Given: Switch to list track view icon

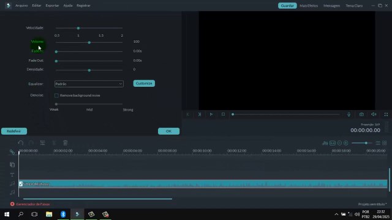Looking at the screenshot, I should pyautogui.click(x=378, y=143).
